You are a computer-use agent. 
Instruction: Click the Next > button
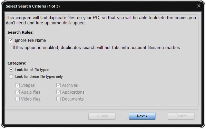[x=142, y=116]
